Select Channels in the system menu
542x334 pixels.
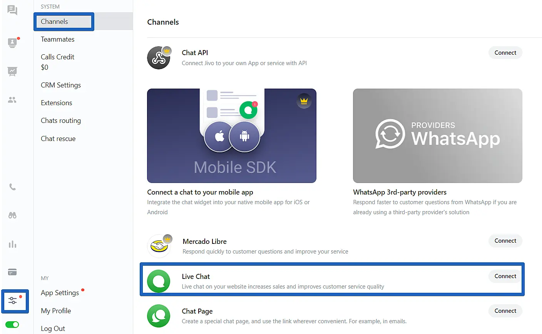(55, 22)
